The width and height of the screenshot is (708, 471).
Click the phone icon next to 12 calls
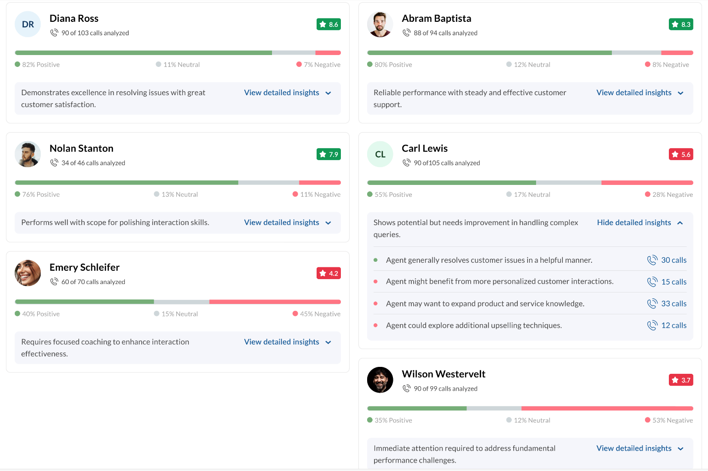(x=652, y=325)
